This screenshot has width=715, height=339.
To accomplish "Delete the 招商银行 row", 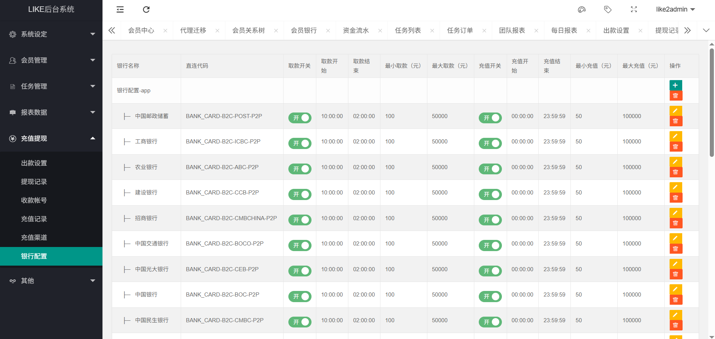I will coord(676,224).
